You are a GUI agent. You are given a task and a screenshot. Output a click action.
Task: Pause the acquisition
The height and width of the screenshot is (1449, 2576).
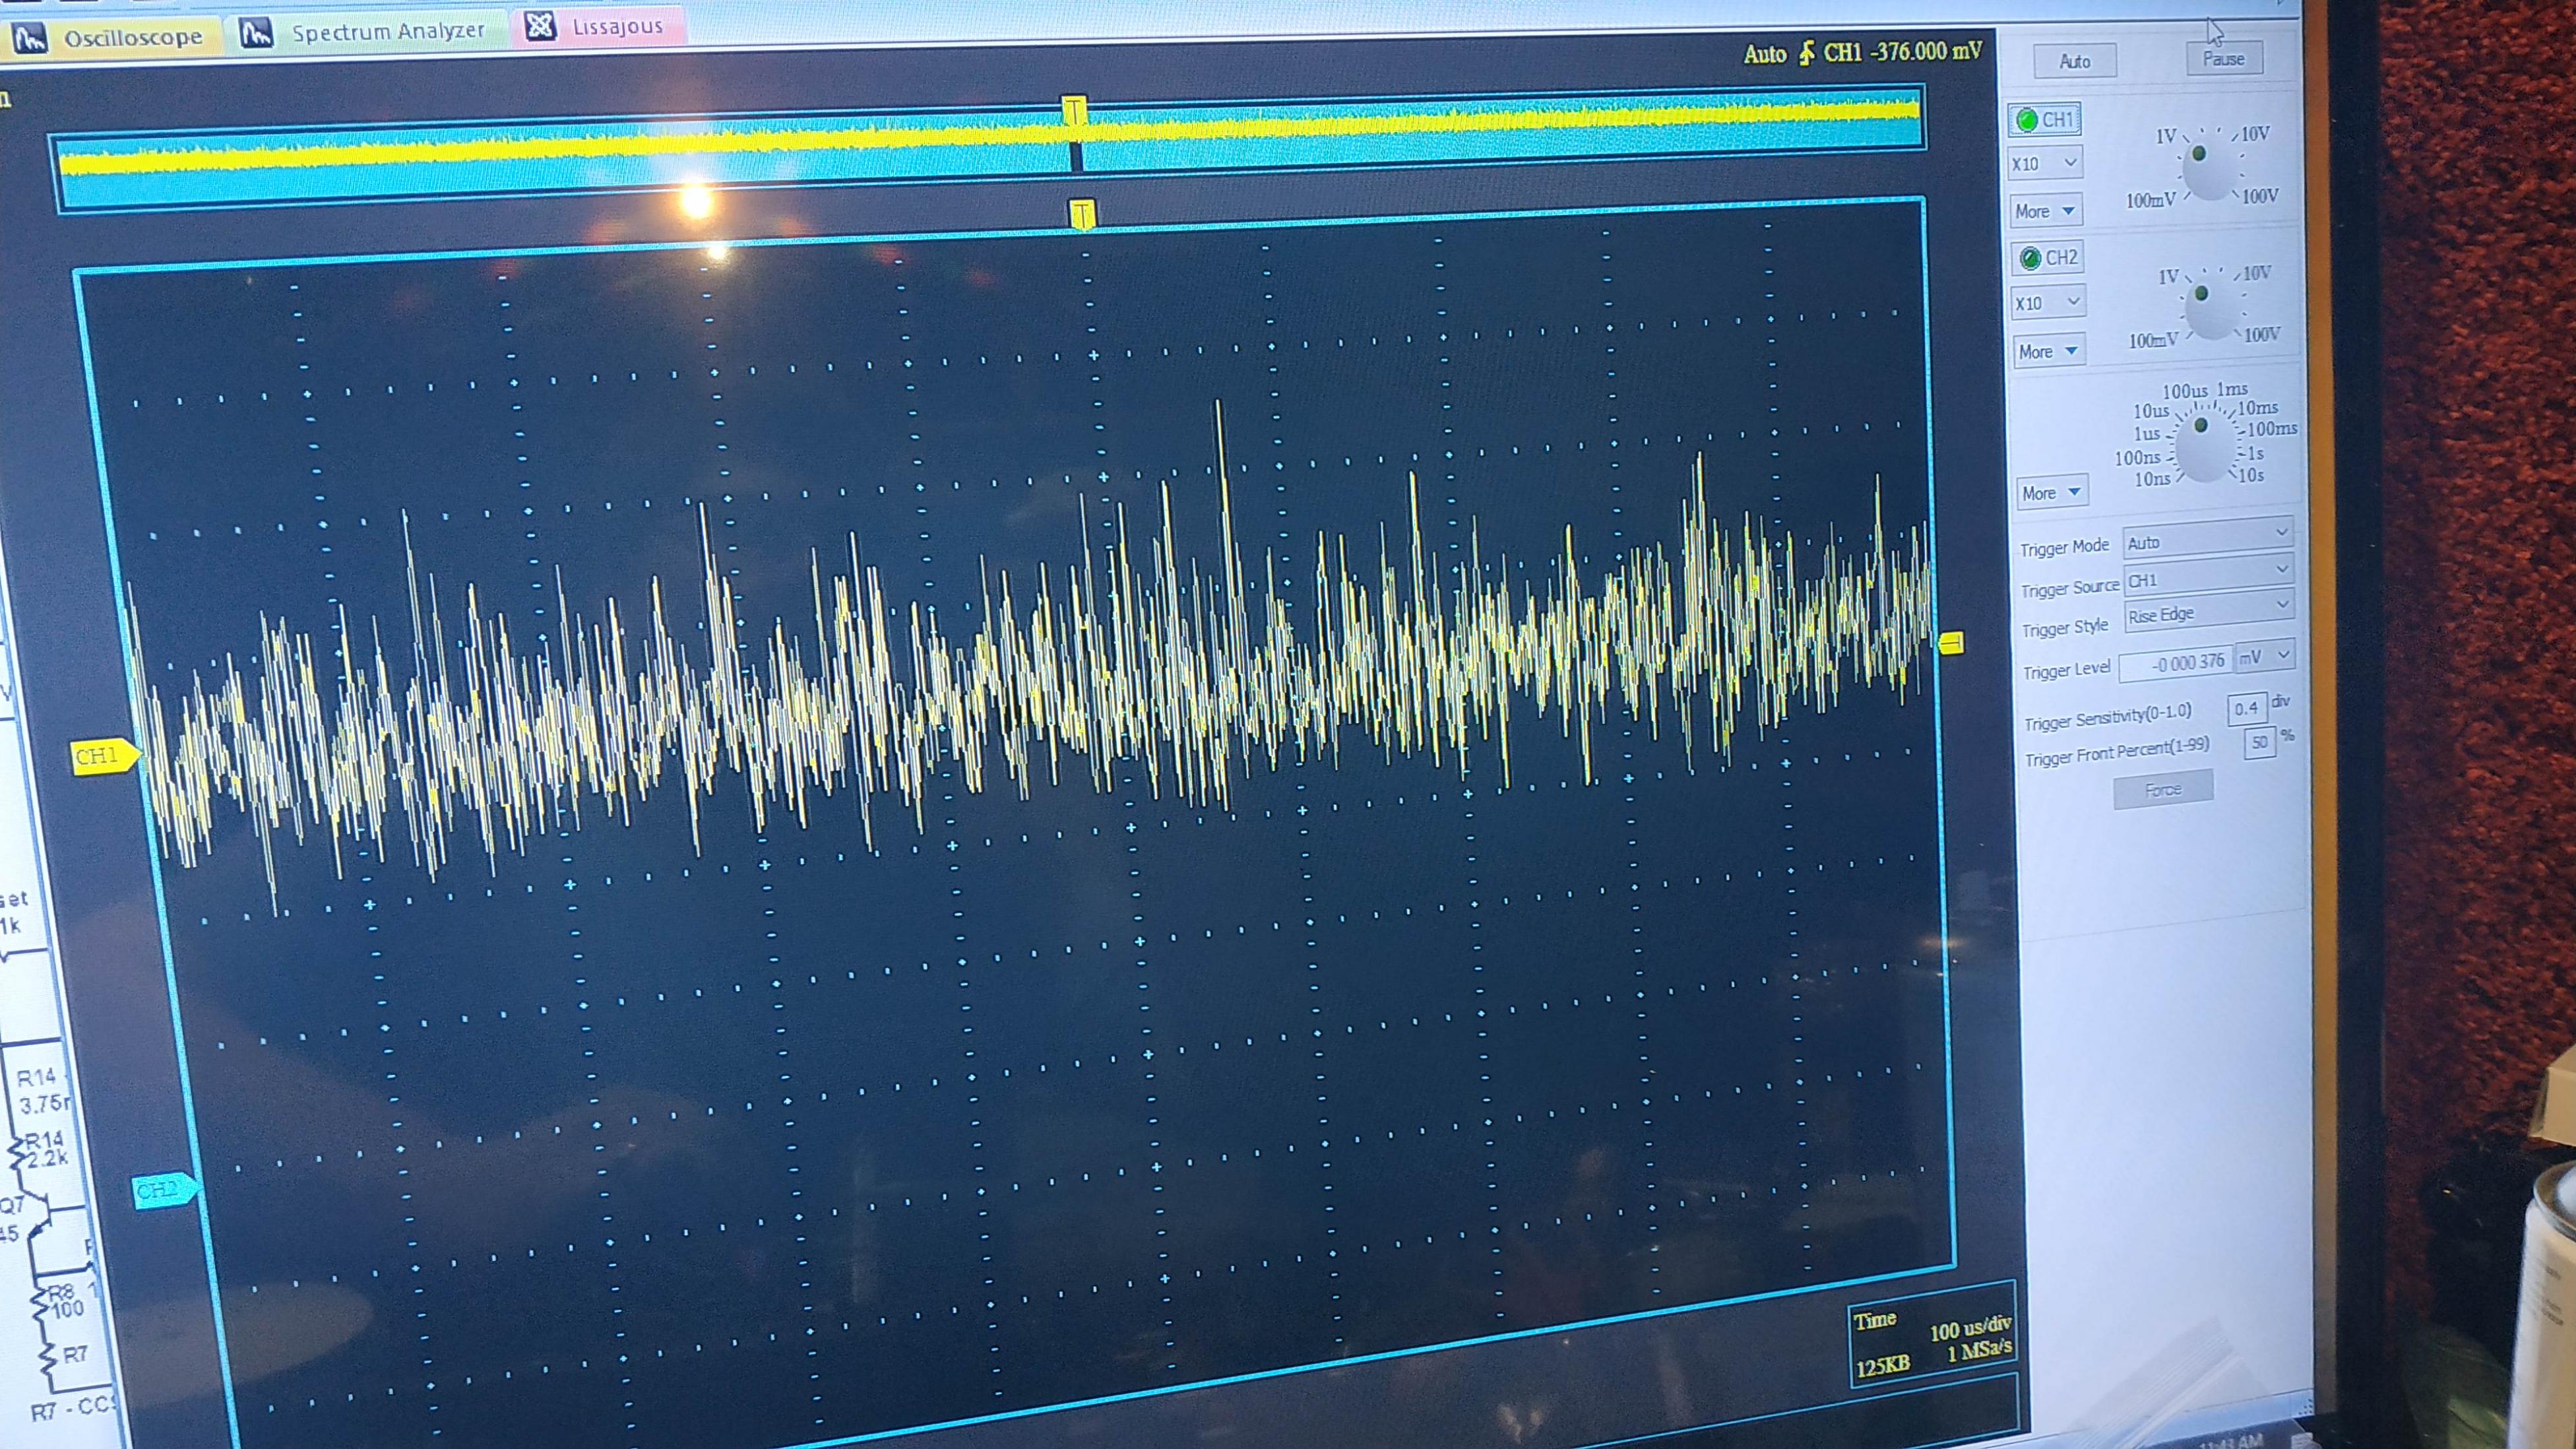[2223, 59]
